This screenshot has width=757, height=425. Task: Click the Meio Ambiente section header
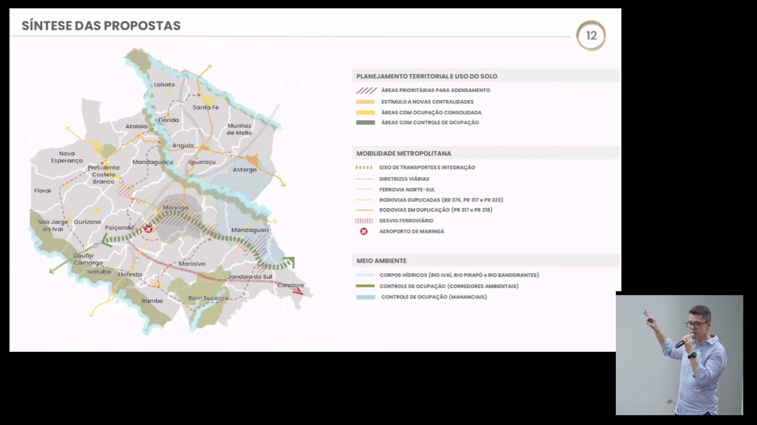[x=381, y=261]
